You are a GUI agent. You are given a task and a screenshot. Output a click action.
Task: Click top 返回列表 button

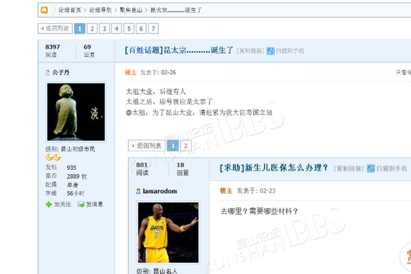point(55,29)
